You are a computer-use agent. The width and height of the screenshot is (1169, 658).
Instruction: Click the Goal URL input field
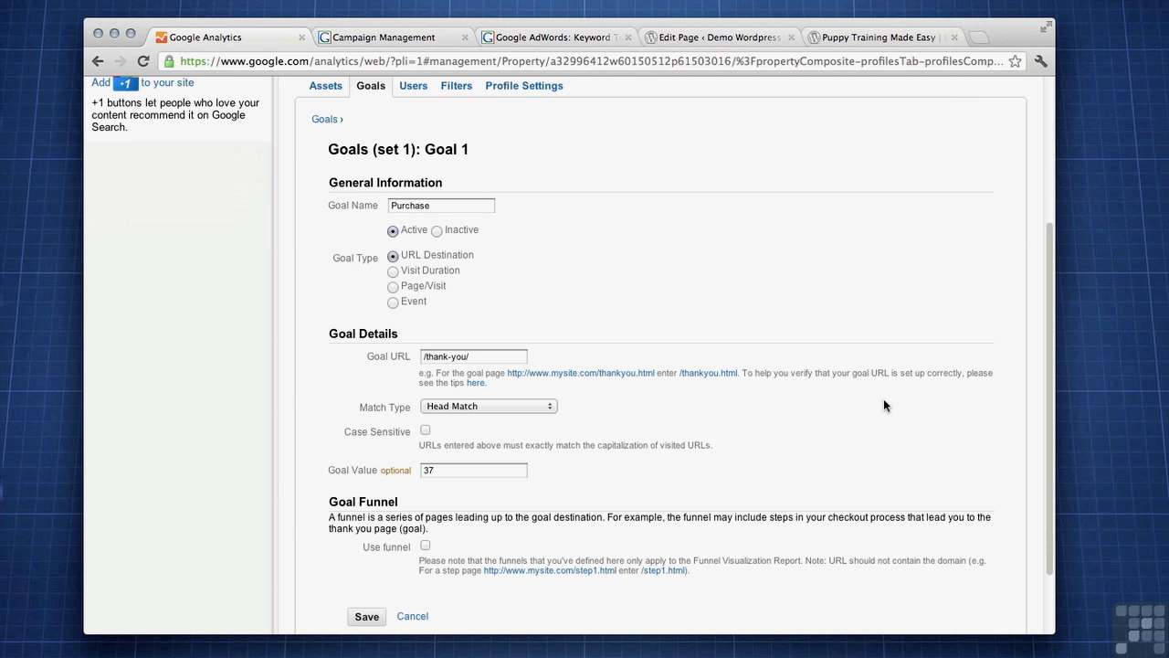(x=473, y=356)
